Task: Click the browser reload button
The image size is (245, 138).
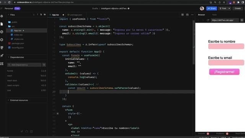Action: (x=9, y=2)
